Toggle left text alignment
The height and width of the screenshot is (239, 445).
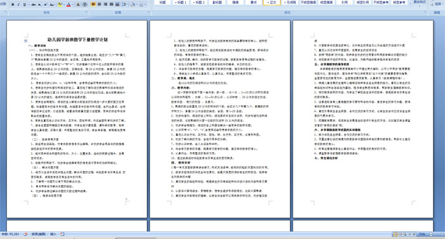[x=93, y=4]
